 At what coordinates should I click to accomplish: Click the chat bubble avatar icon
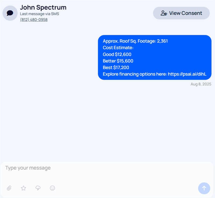tap(10, 13)
